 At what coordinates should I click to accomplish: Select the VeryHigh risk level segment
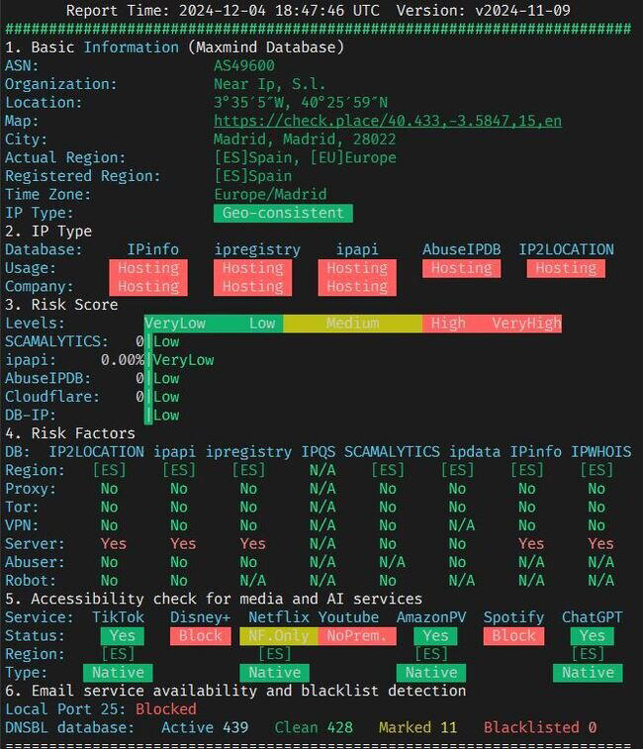(x=527, y=324)
